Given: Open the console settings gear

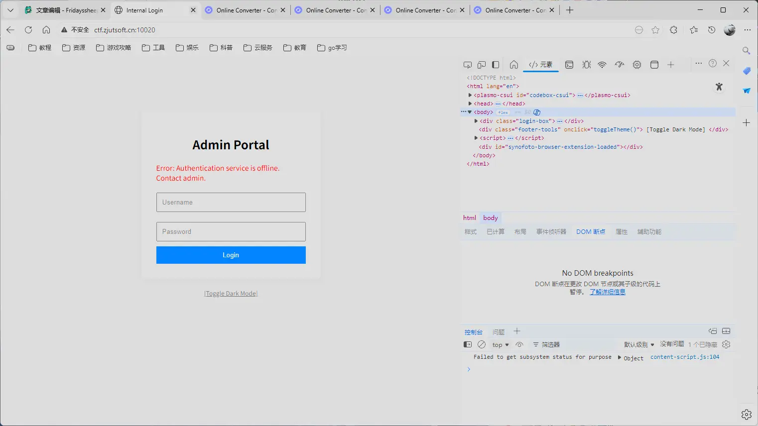Looking at the screenshot, I should [x=726, y=344].
